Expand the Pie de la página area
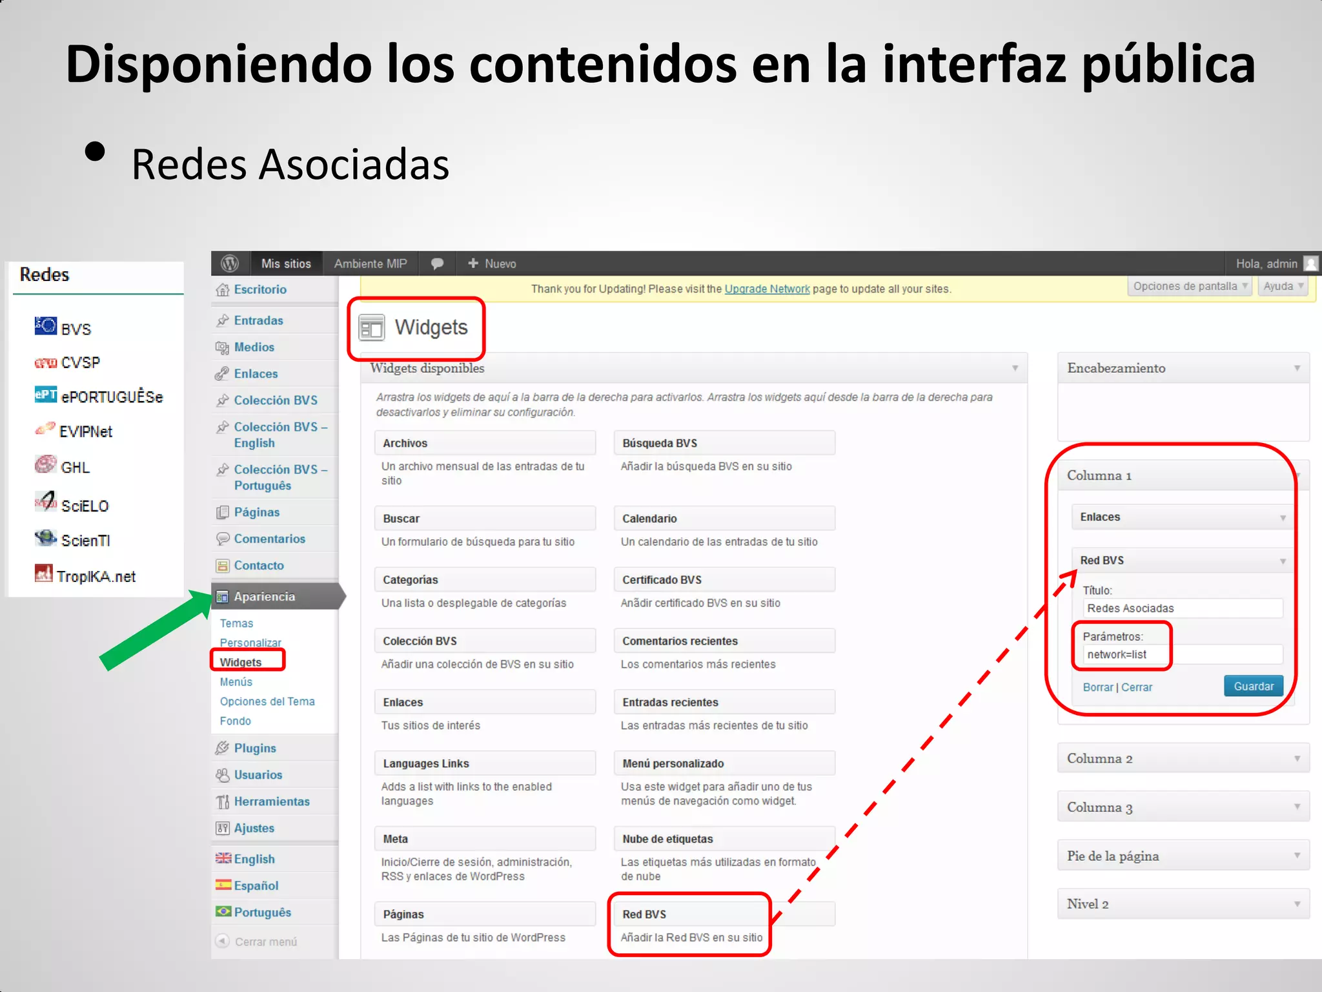Viewport: 1322px width, 992px height. pos(1297,856)
